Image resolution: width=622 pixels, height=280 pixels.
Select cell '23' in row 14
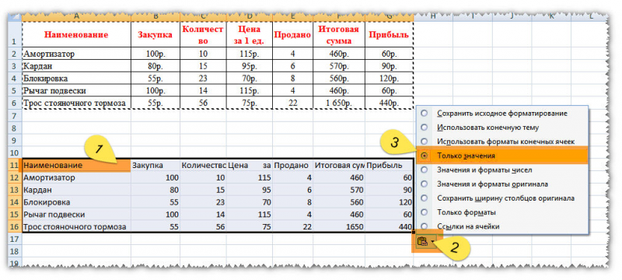tap(203, 202)
